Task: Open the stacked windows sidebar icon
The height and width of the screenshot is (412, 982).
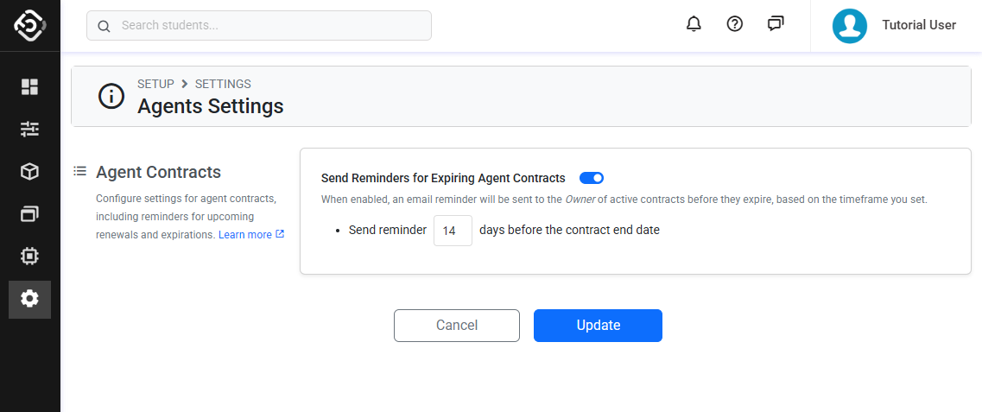Action: (29, 214)
